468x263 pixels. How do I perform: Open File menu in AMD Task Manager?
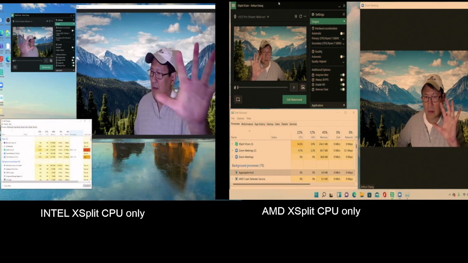click(x=233, y=118)
